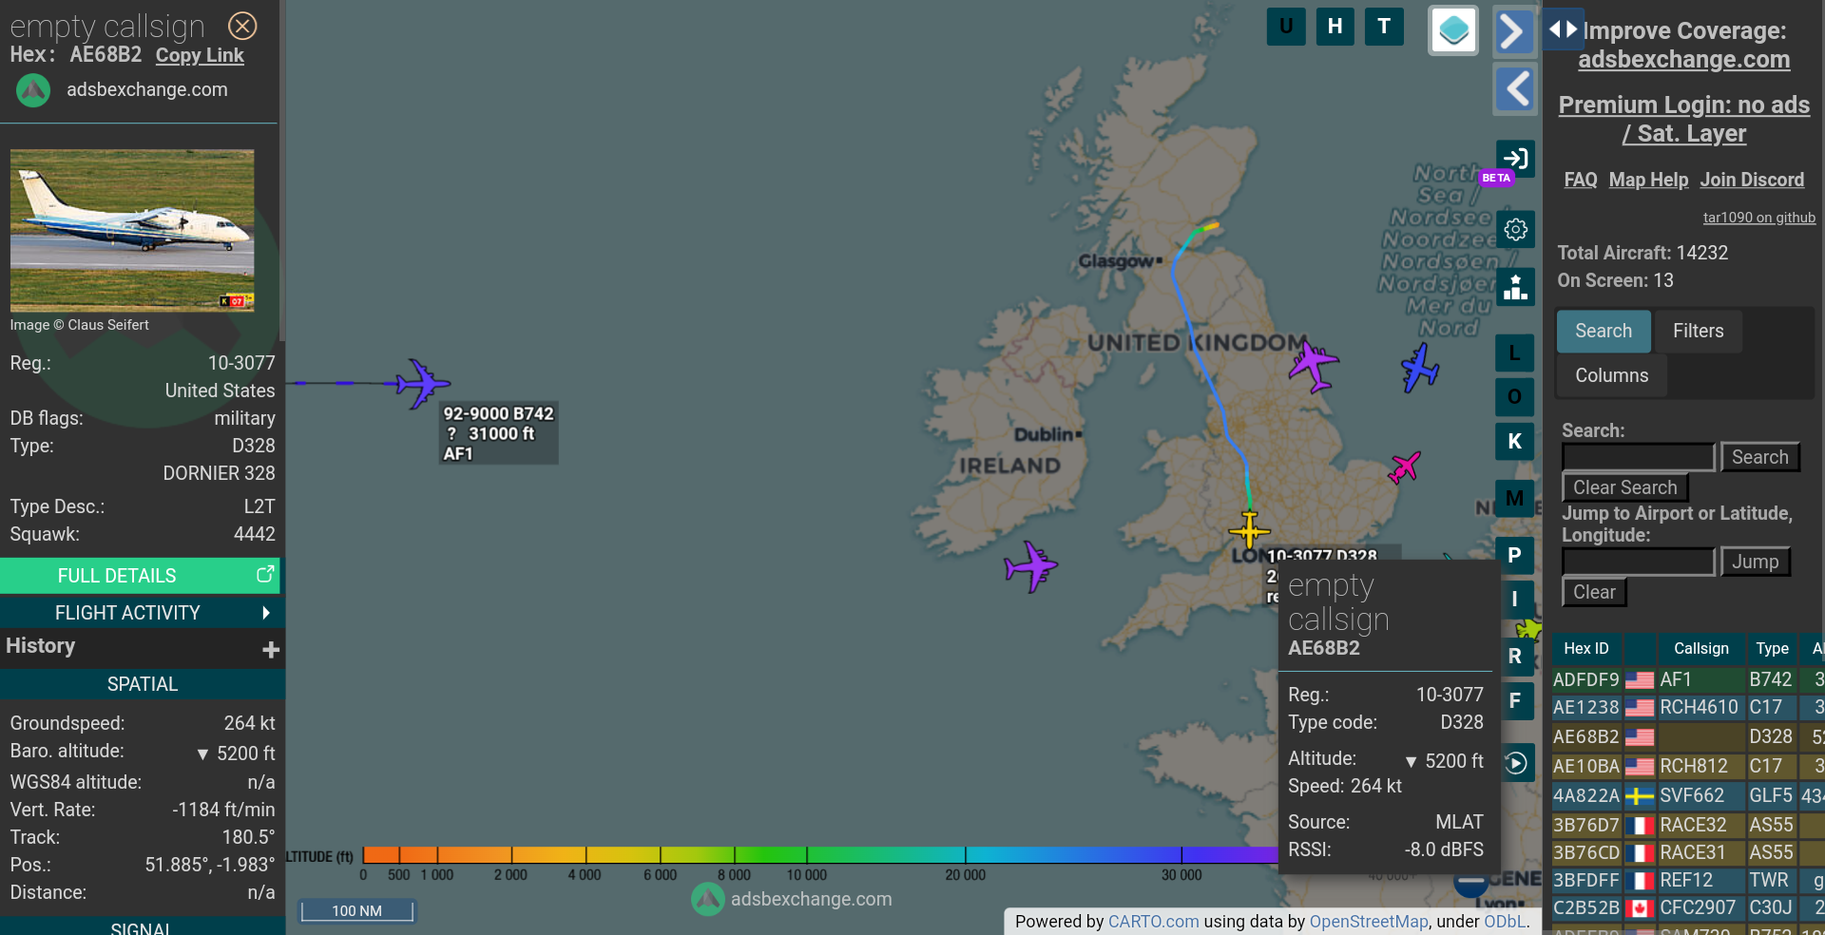Select SVF662 row in aircraft table
1825x935 pixels.
pyautogui.click(x=1688, y=795)
